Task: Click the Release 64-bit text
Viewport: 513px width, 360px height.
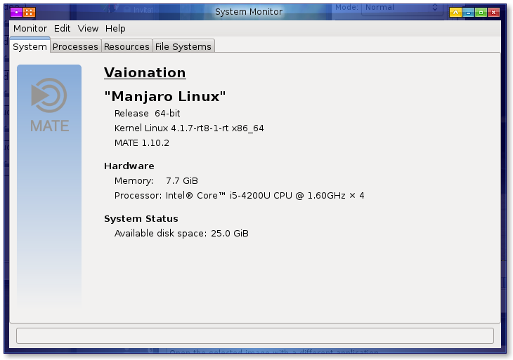Action: [148, 114]
